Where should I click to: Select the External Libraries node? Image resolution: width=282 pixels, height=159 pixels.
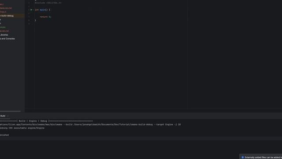(4, 35)
